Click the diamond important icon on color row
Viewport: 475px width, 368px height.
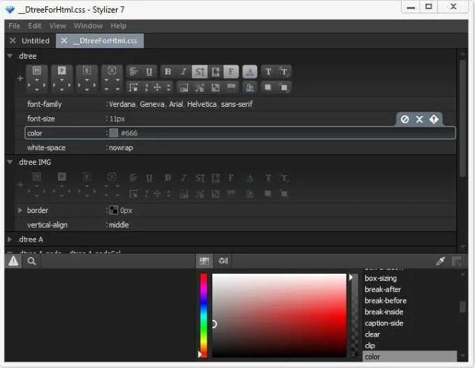[x=434, y=119]
